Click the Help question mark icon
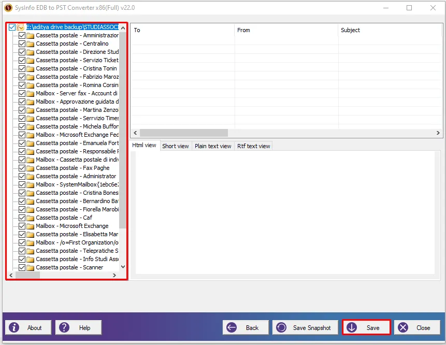Image resolution: width=446 pixels, height=345 pixels. pos(64,327)
